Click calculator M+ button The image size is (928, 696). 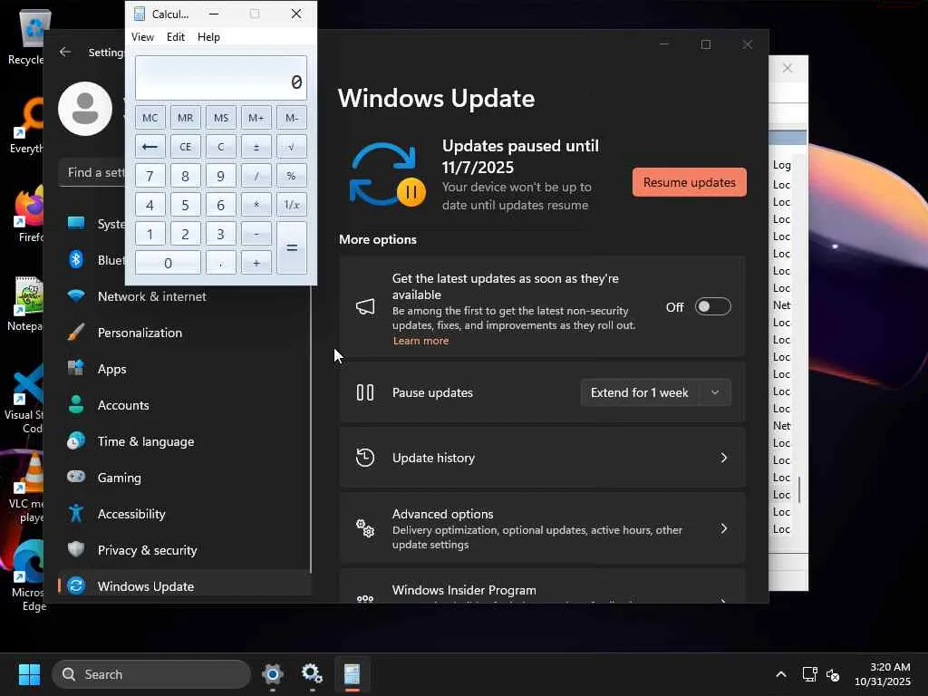click(x=256, y=117)
